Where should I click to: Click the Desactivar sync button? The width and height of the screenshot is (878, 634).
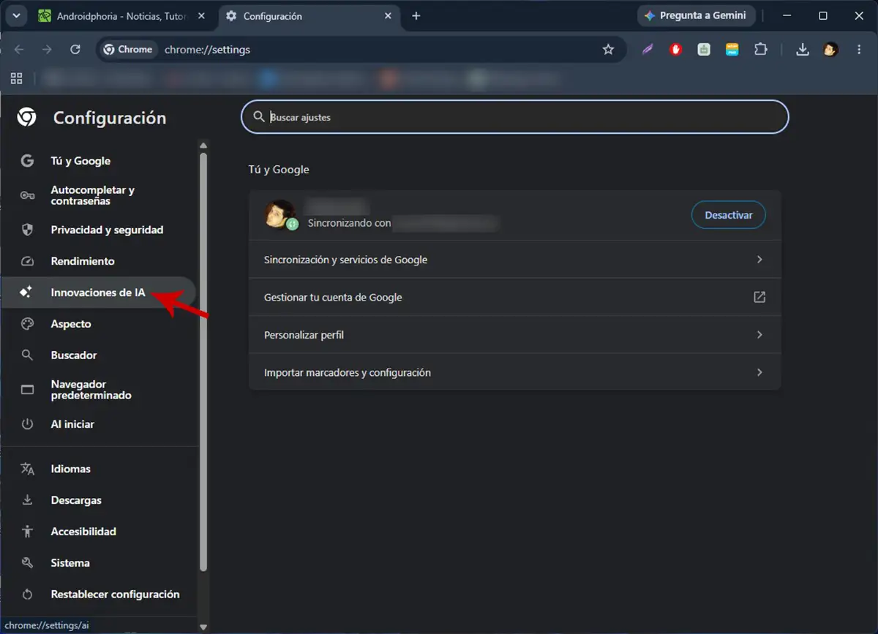click(728, 215)
